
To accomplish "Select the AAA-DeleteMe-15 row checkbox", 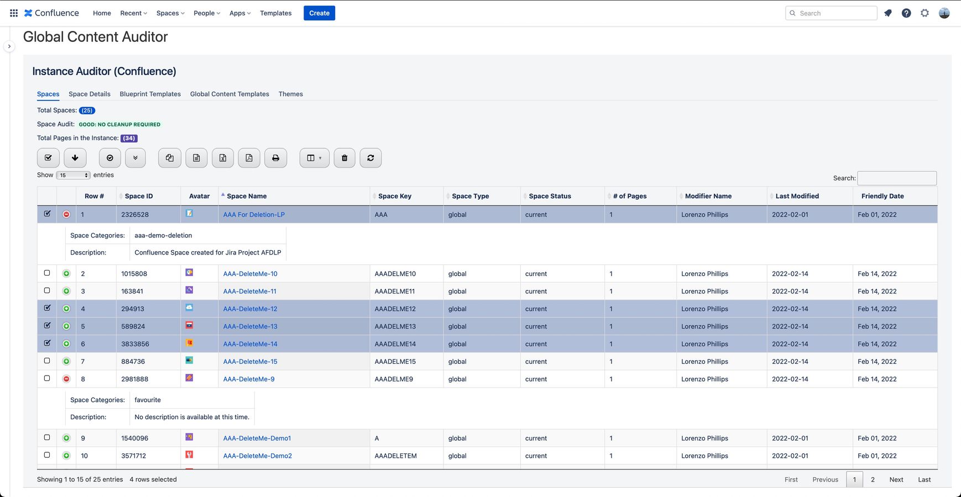I will tap(47, 361).
